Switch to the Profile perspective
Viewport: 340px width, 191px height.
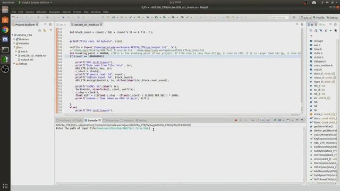319,18
